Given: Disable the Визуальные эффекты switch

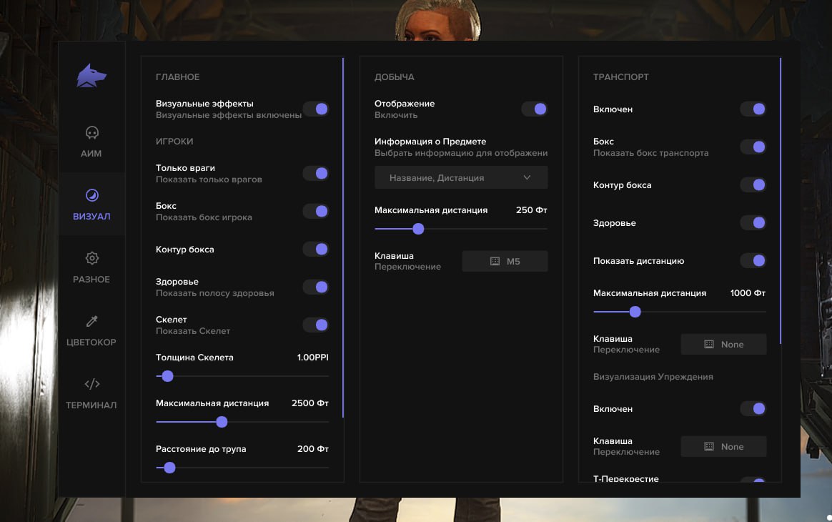Looking at the screenshot, I should pos(315,107).
